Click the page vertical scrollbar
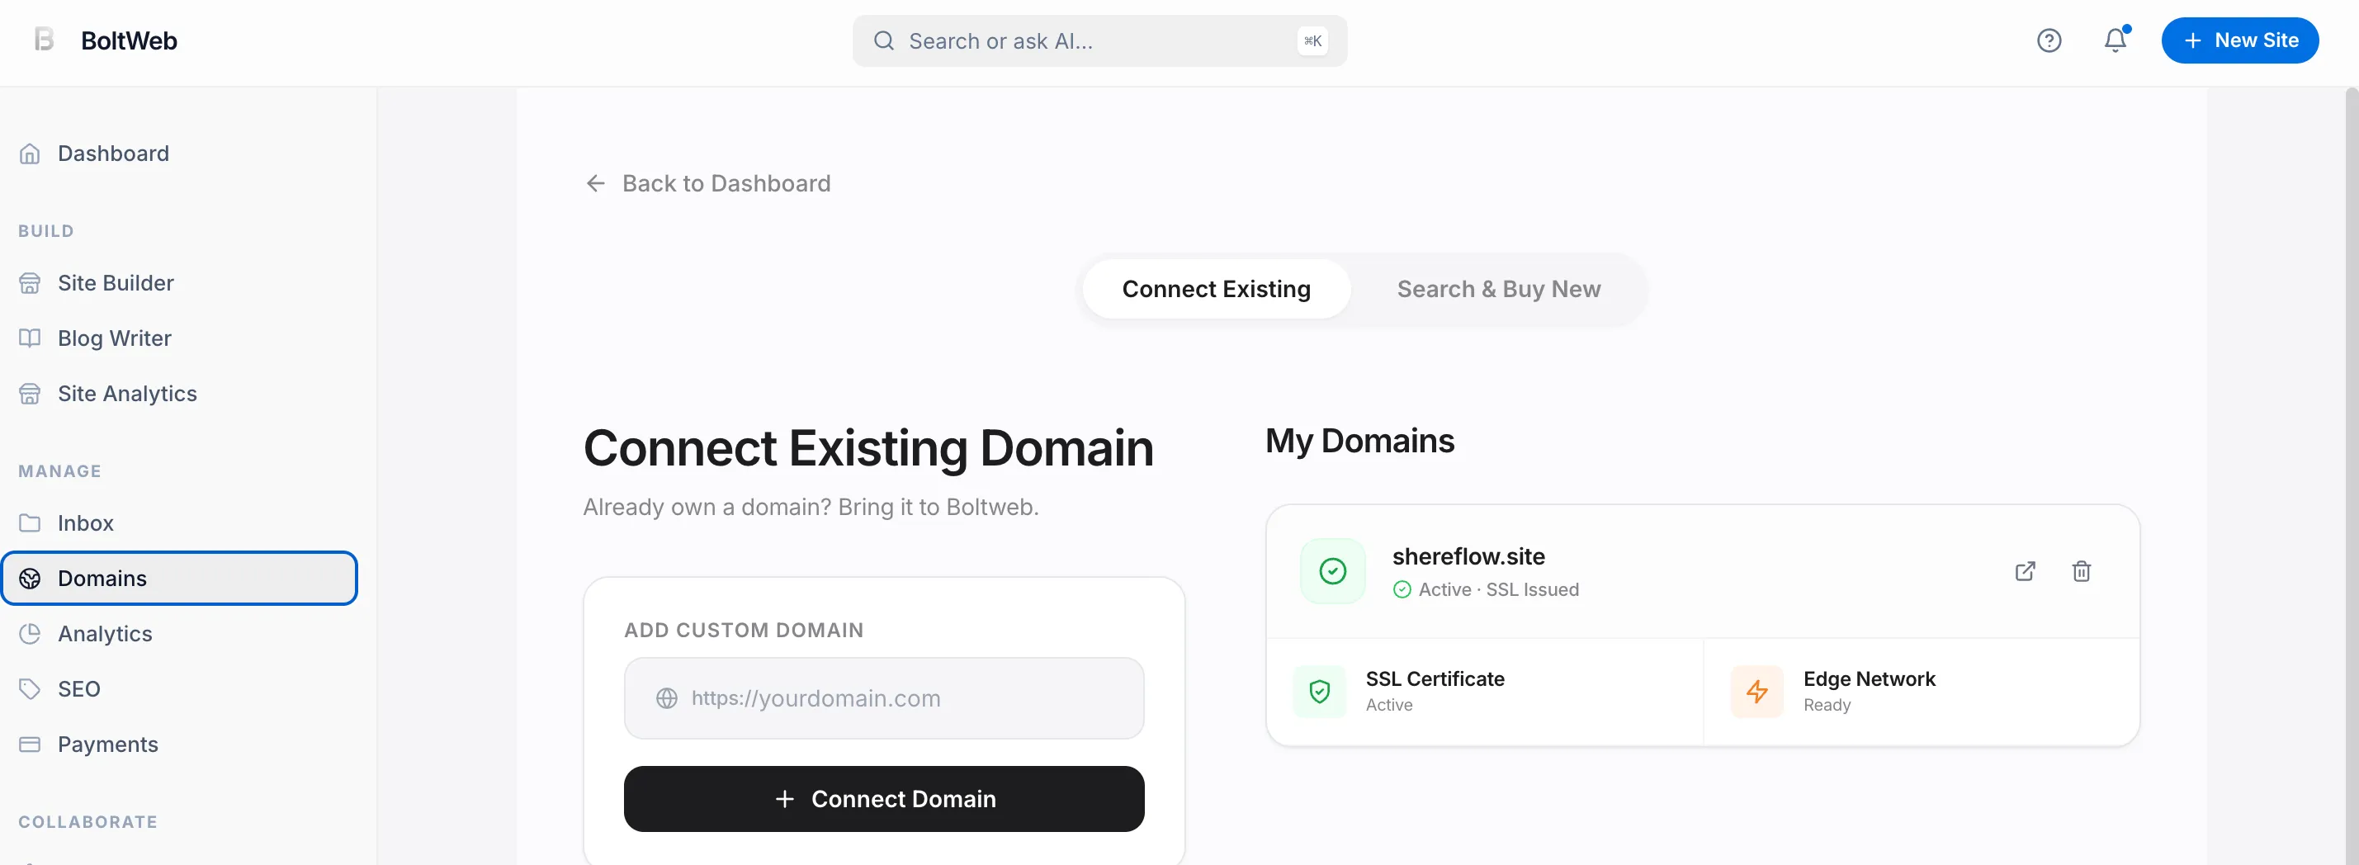Viewport: 2359px width, 865px height. point(2351,476)
